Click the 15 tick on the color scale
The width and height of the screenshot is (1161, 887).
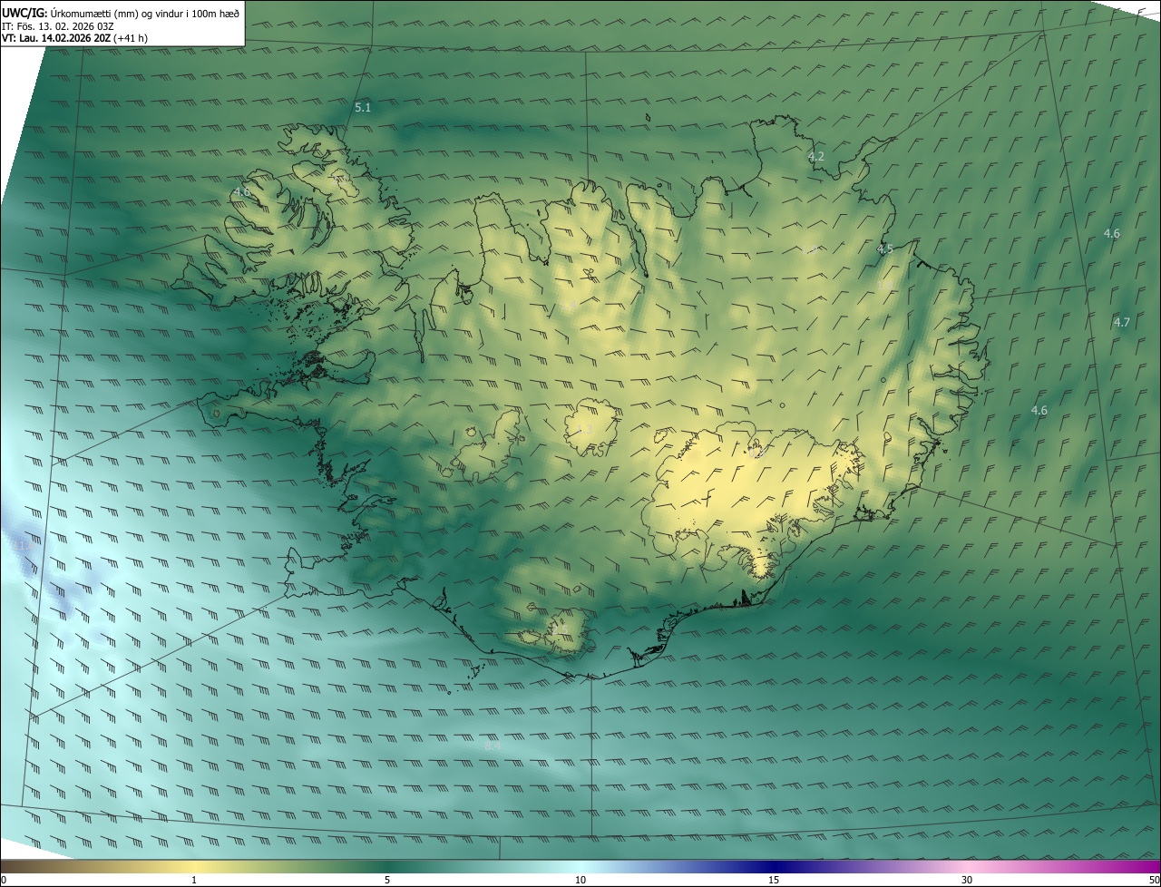click(774, 880)
